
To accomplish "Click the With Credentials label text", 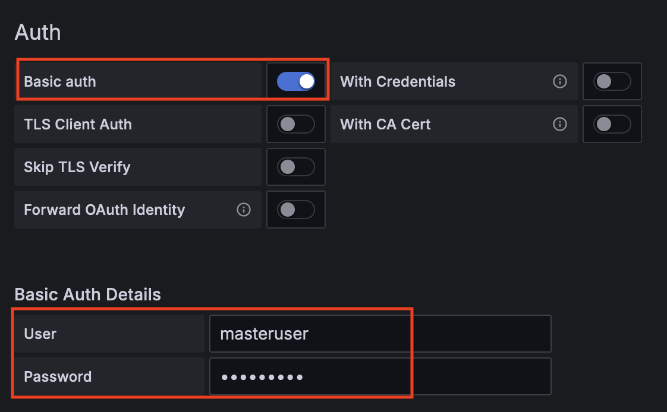I will 398,81.
